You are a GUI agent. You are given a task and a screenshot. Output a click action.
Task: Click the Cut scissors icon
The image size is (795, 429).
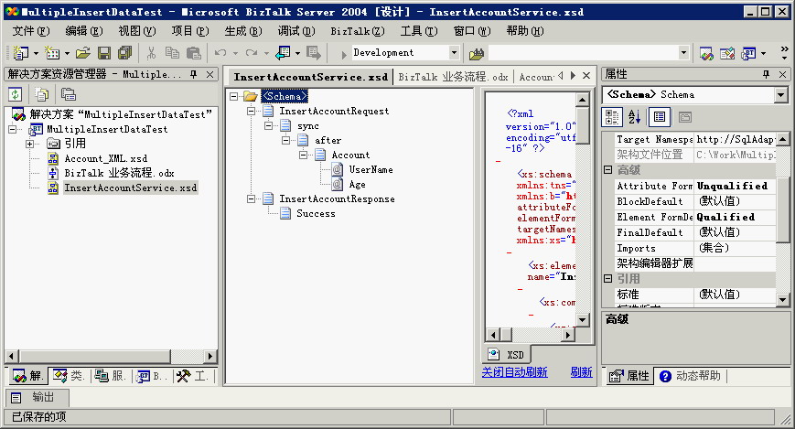point(151,53)
